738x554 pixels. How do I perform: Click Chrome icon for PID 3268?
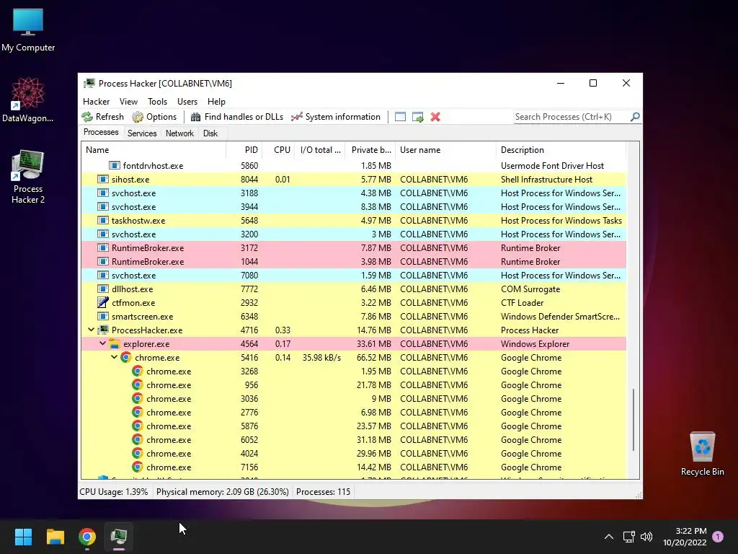(x=137, y=371)
